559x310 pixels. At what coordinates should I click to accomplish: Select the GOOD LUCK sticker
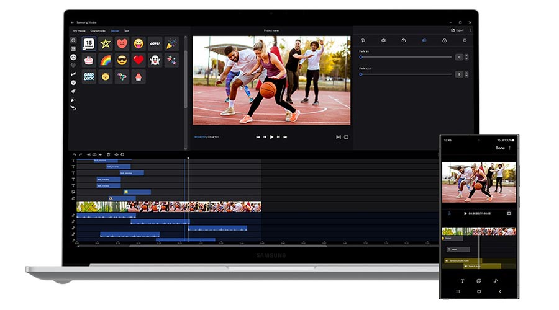(x=89, y=76)
